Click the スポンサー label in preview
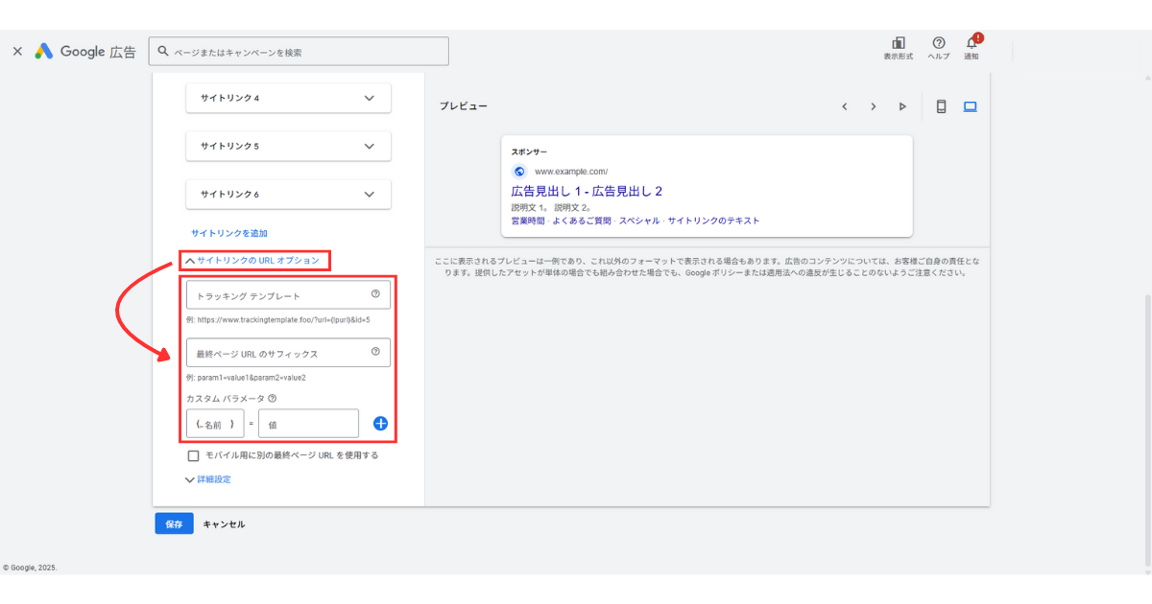The image size is (1152, 604). click(530, 152)
